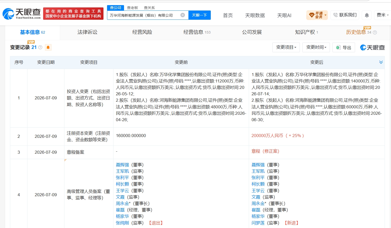Open the 开通会员 VIP dropdown
The height and width of the screenshot is (228, 391).
click(x=317, y=15)
